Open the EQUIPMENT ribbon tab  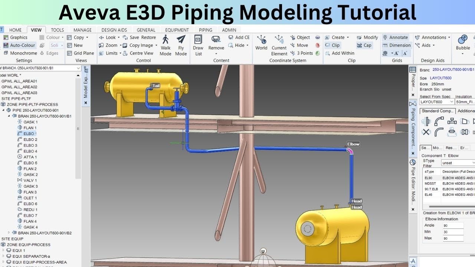(177, 30)
